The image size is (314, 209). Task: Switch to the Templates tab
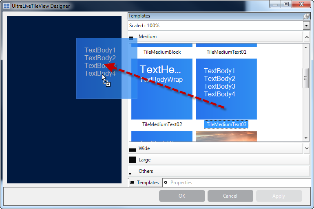pos(144,183)
